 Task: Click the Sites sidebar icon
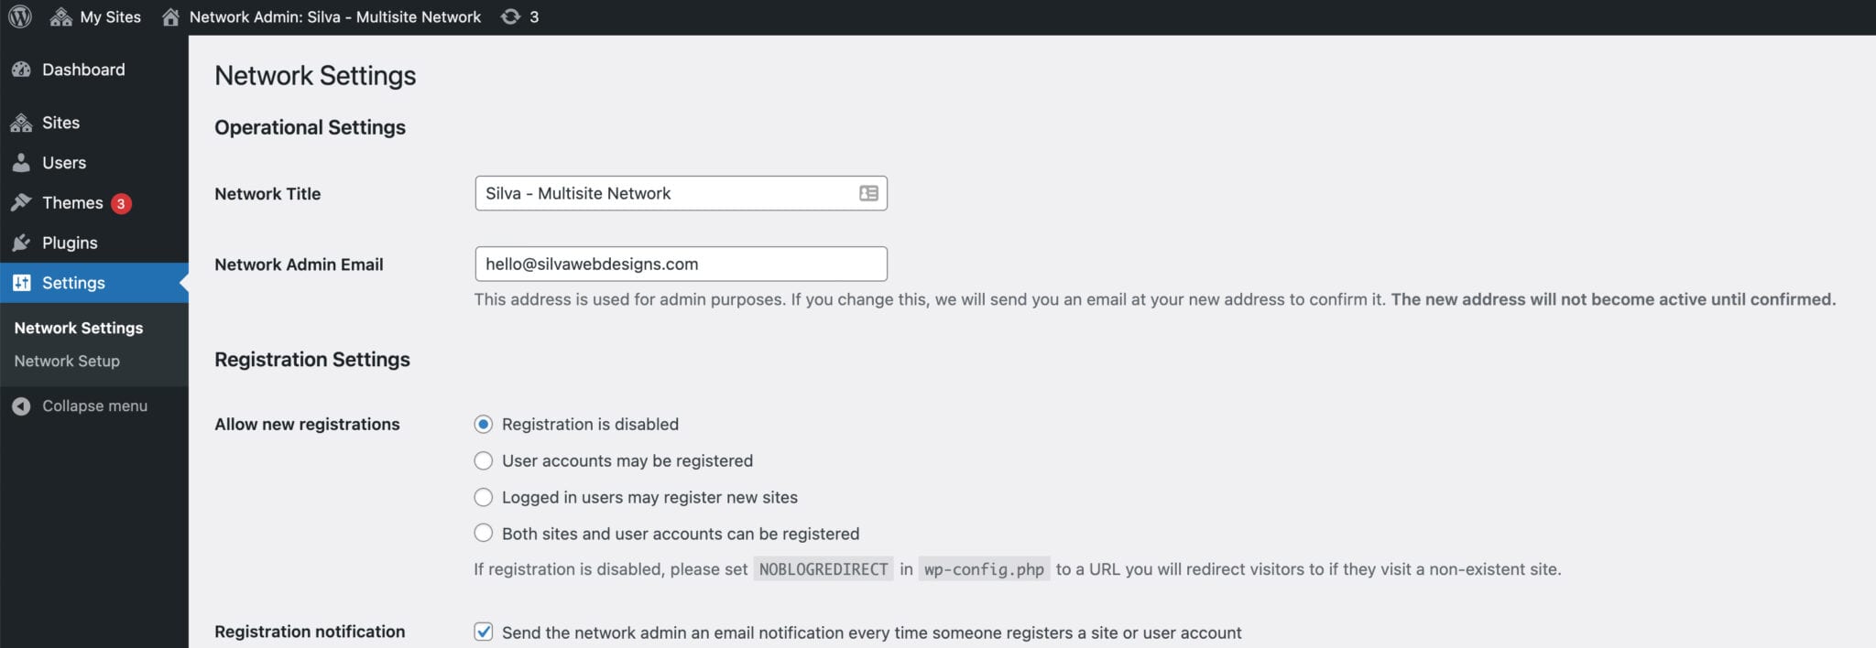(21, 123)
